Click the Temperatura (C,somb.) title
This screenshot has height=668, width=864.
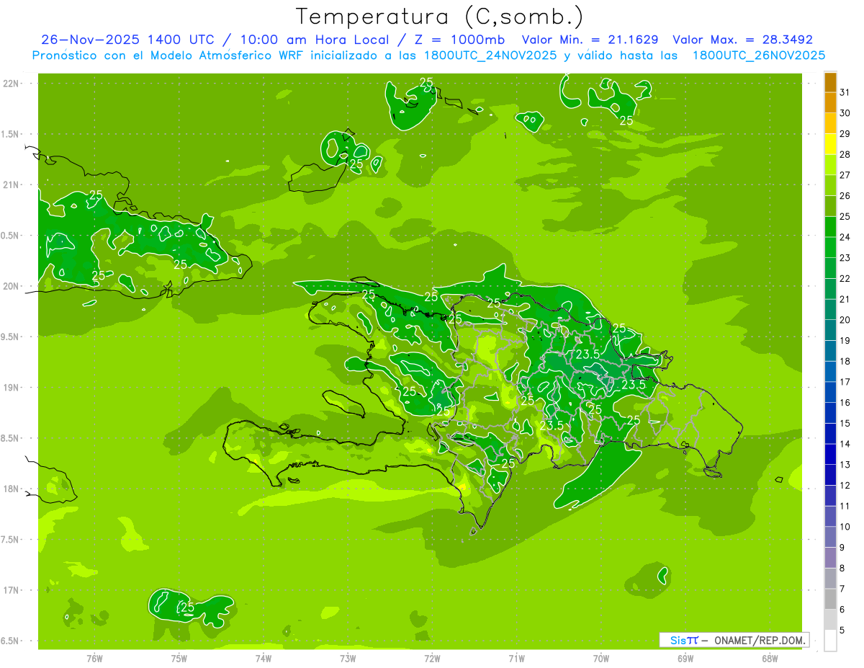(x=439, y=16)
